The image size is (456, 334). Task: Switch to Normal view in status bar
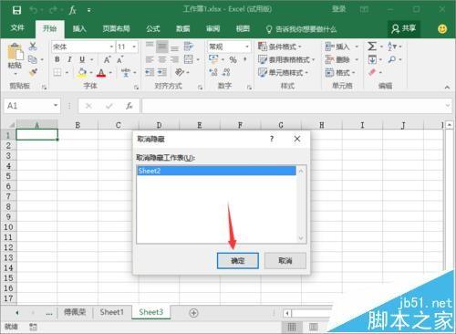[292, 327]
